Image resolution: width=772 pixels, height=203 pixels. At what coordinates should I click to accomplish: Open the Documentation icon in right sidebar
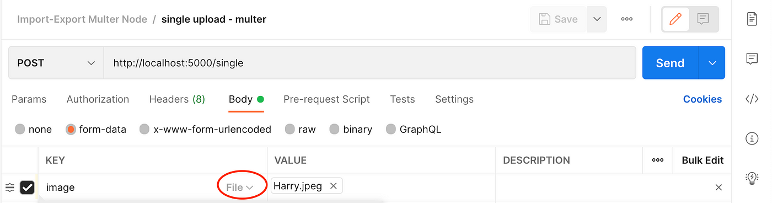coord(752,19)
